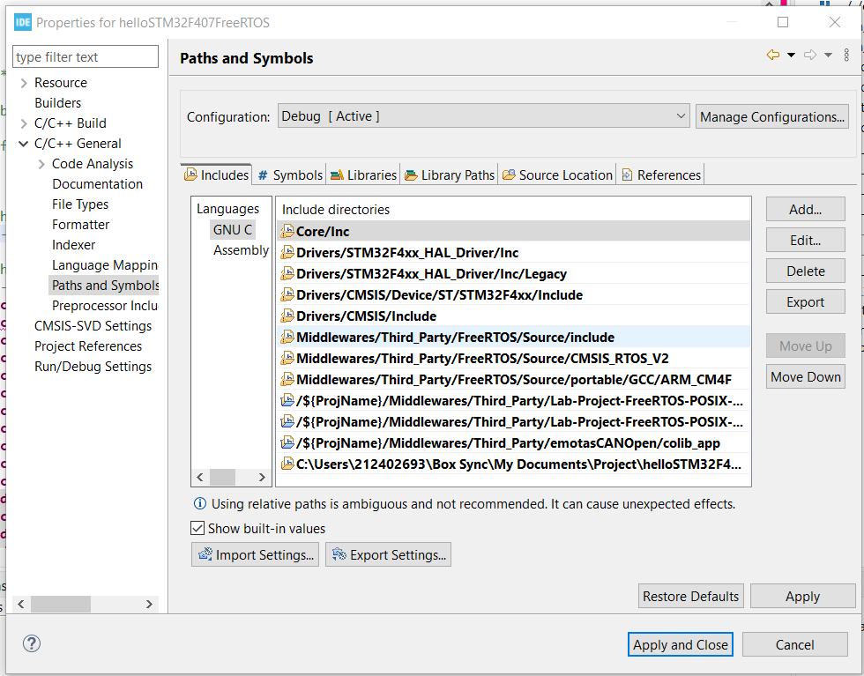Open the Library Paths tab
Image resolution: width=864 pixels, height=676 pixels.
pos(450,175)
